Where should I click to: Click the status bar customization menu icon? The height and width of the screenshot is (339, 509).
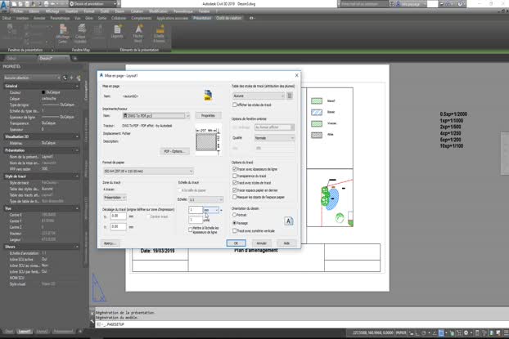[x=506, y=332]
